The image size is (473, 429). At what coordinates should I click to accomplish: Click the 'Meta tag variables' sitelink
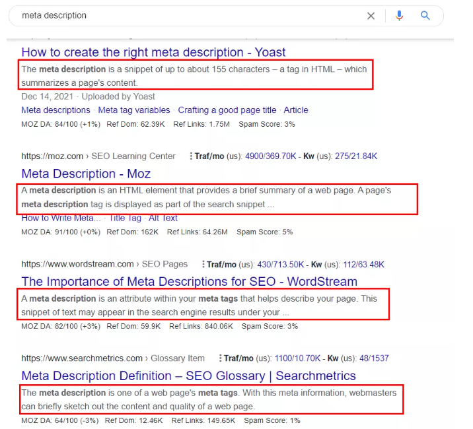133,110
